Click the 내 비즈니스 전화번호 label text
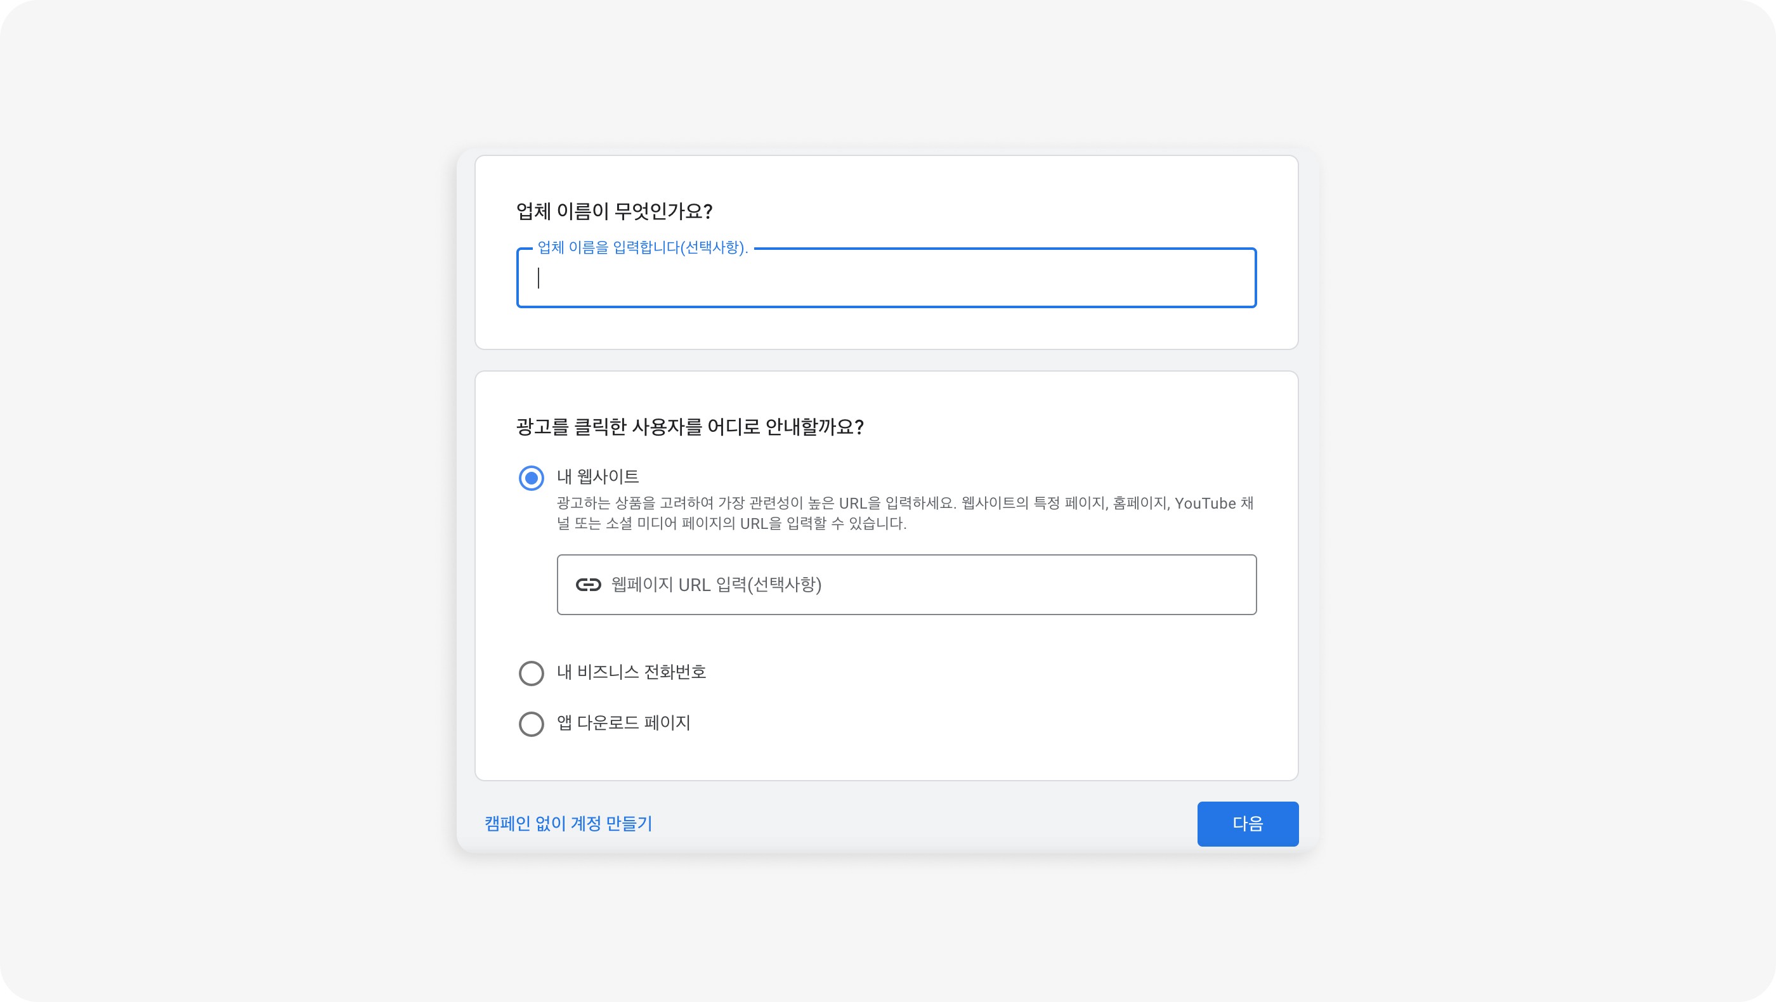This screenshot has height=1002, width=1776. pos(632,672)
